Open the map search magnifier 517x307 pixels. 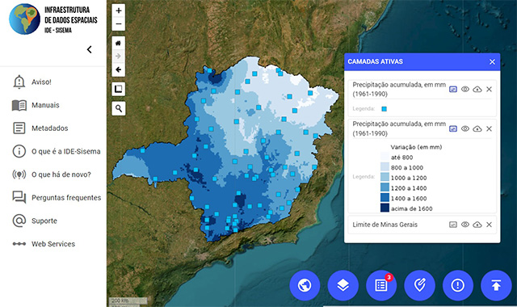[x=119, y=108]
